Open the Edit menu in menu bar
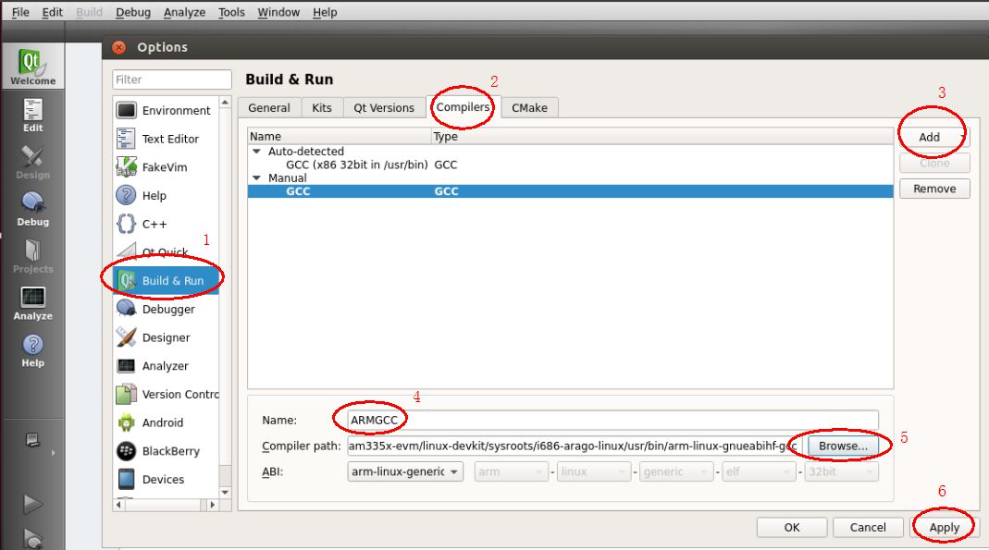This screenshot has width=989, height=550. (53, 12)
